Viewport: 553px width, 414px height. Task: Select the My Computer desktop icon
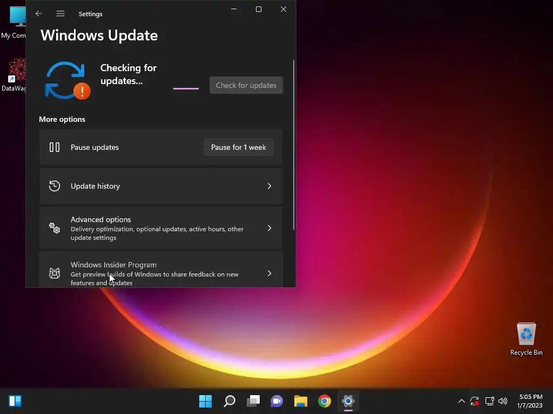pos(14,22)
